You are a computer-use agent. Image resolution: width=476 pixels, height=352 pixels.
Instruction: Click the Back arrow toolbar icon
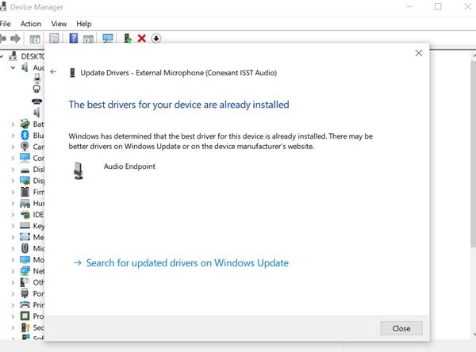[2, 39]
